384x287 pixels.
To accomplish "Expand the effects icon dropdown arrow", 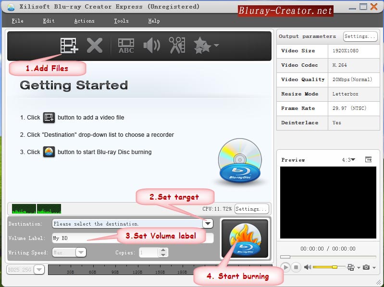I will 216,45.
